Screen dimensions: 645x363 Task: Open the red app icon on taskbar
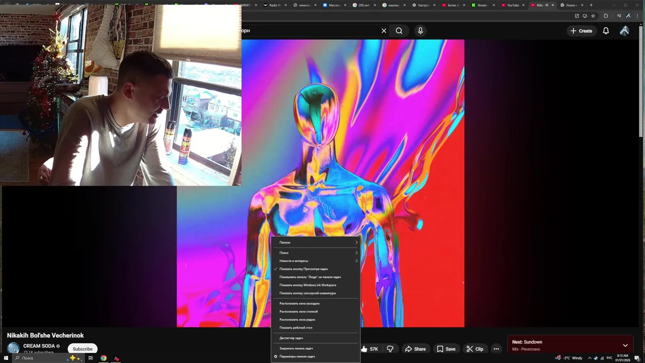pos(116,358)
